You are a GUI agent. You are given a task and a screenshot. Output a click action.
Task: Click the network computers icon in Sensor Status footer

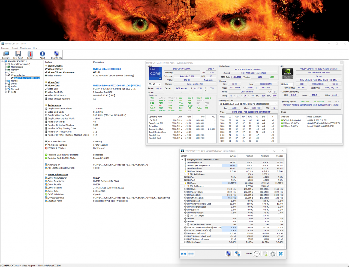(237, 254)
